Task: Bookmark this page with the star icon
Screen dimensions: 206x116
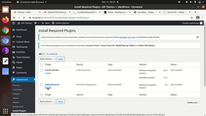Action: point(192,17)
